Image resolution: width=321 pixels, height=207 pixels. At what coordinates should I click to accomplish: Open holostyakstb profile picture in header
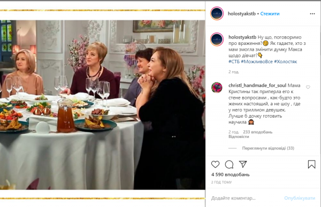217,13
